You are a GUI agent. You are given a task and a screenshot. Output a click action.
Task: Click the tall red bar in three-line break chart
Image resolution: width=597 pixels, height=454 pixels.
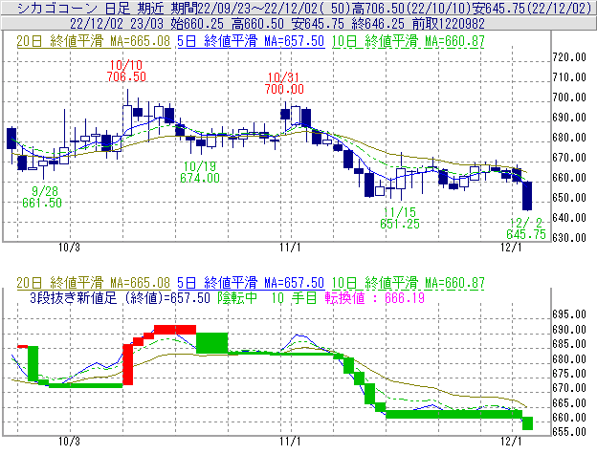(128, 365)
